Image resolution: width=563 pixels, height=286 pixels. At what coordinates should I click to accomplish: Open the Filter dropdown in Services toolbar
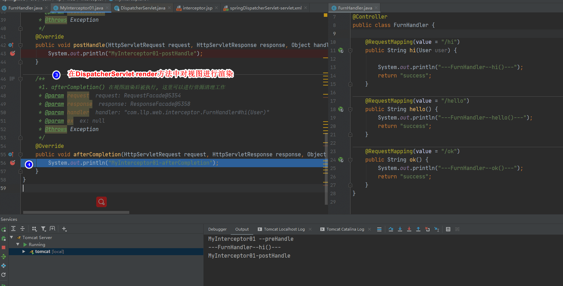(44, 229)
